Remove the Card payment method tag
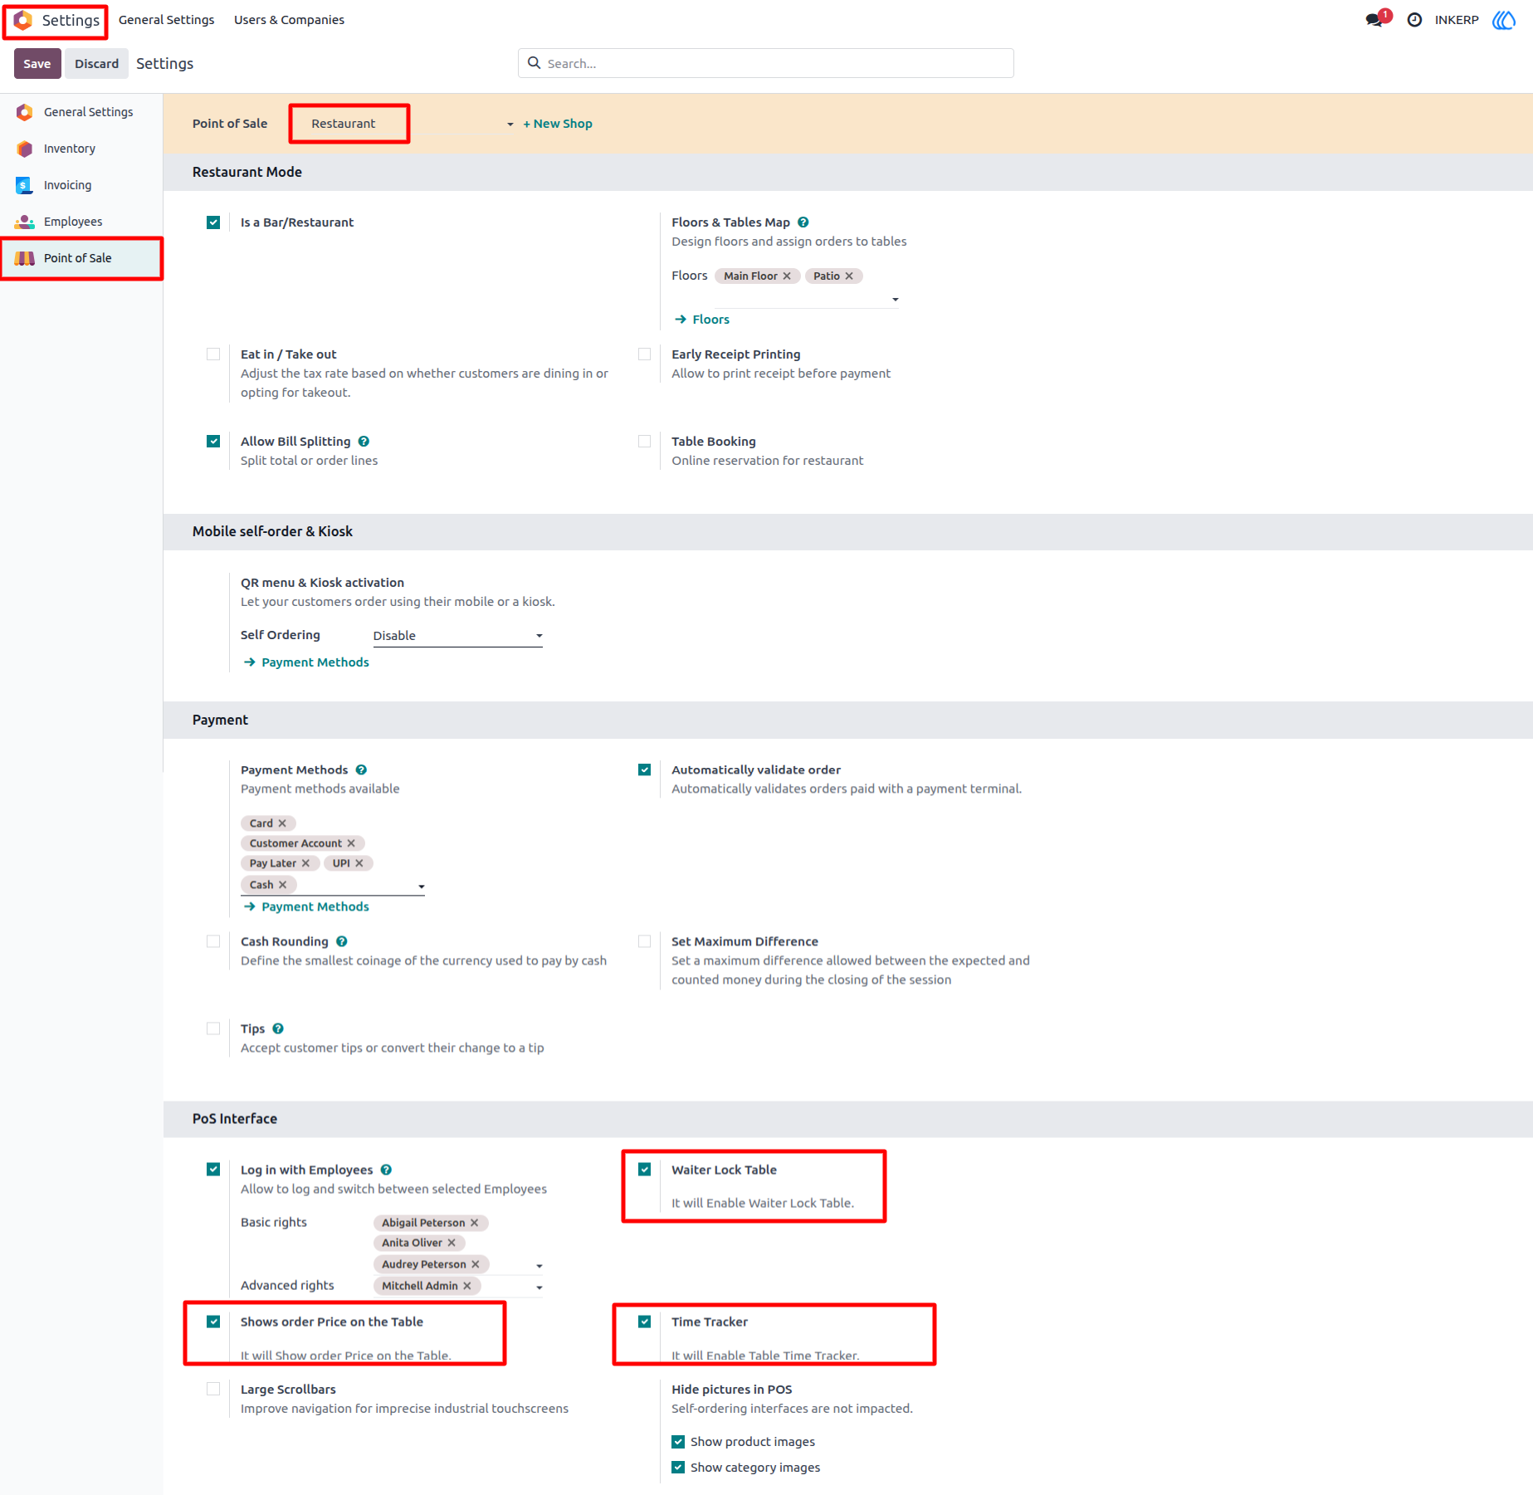 [x=282, y=823]
